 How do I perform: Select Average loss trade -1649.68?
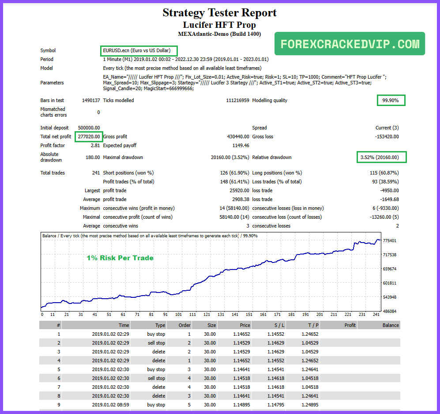(390, 199)
